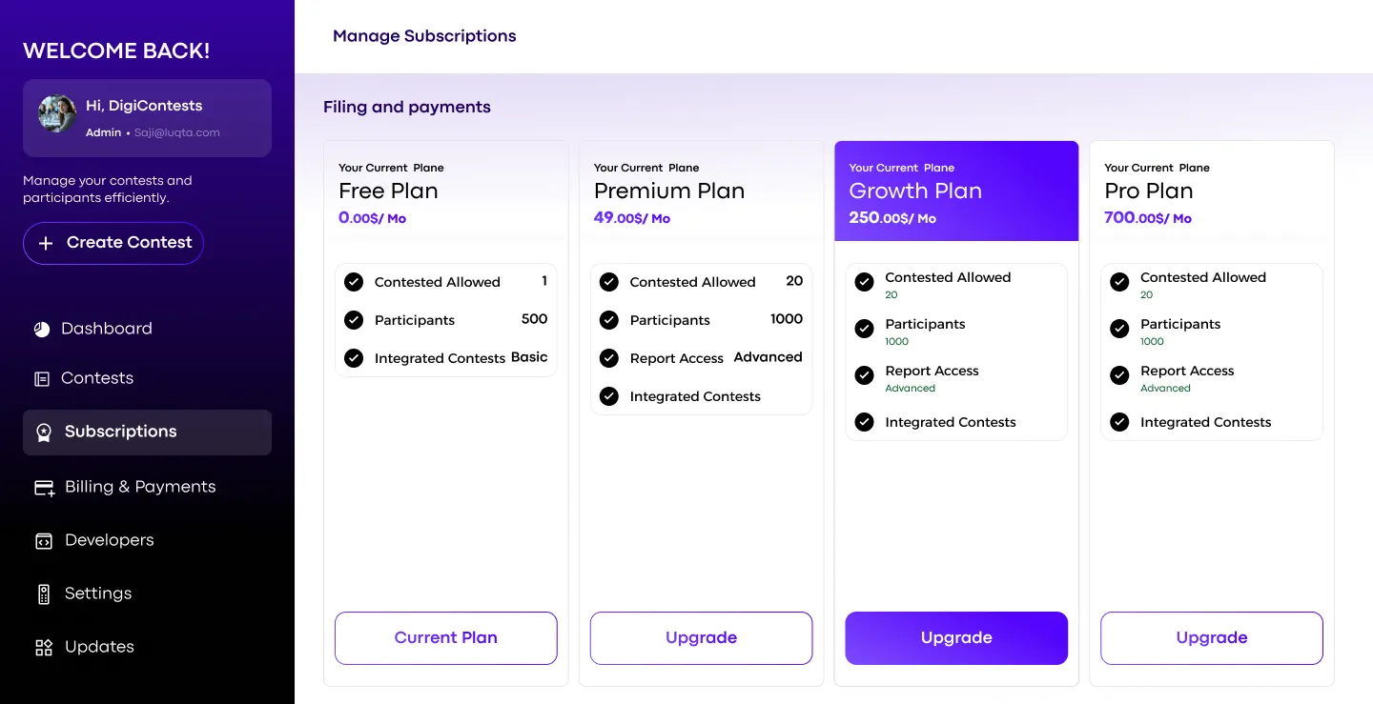Toggle Contested Allowed check in Free Plan
This screenshot has height=704, width=1373.
(354, 282)
